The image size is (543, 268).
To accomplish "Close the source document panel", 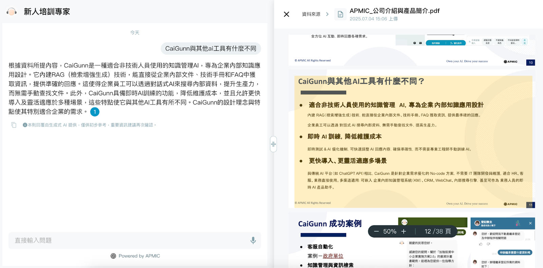I will tap(286, 14).
